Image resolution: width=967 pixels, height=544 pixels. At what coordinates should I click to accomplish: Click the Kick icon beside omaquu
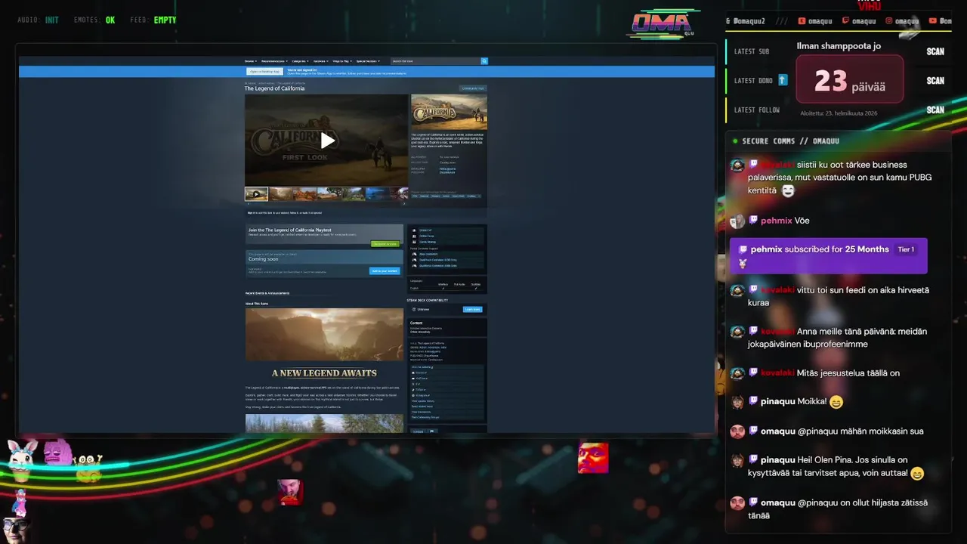tap(802, 21)
